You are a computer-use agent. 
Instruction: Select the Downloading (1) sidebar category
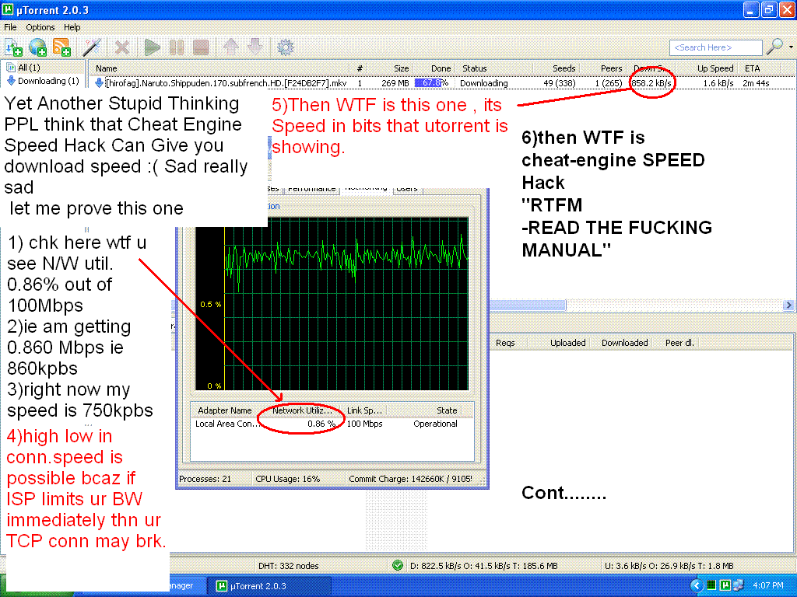point(44,81)
